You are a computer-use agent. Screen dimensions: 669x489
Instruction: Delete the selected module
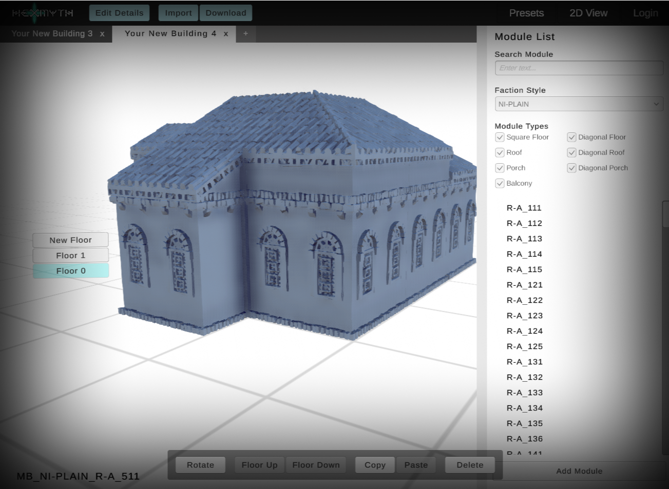click(469, 465)
